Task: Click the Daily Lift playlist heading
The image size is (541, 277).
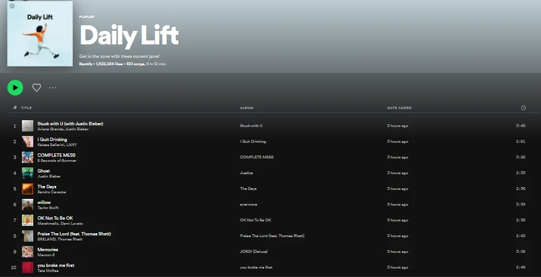Action: coord(129,36)
